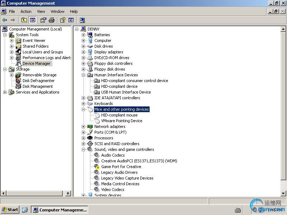287x215 pixels.
Task: Select Device Manager in the console tree
Action: pos(37,63)
